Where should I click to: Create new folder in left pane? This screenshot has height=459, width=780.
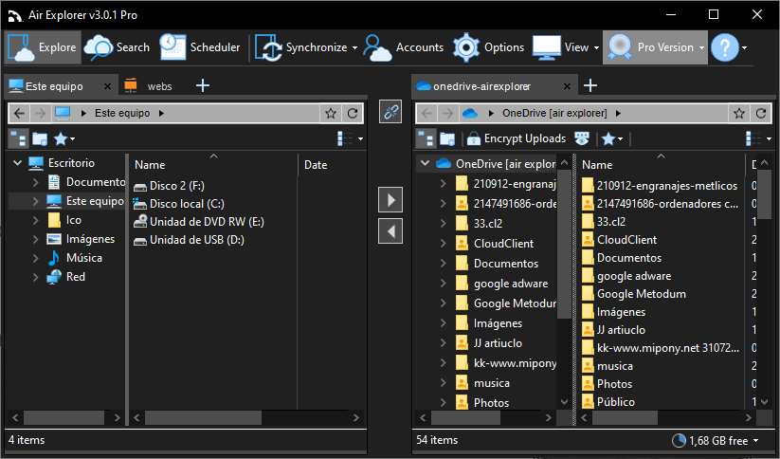pos(40,138)
